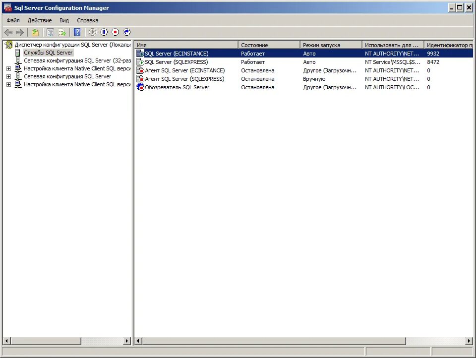Open the Действие menu
This screenshot has width=476, height=358.
(40, 20)
